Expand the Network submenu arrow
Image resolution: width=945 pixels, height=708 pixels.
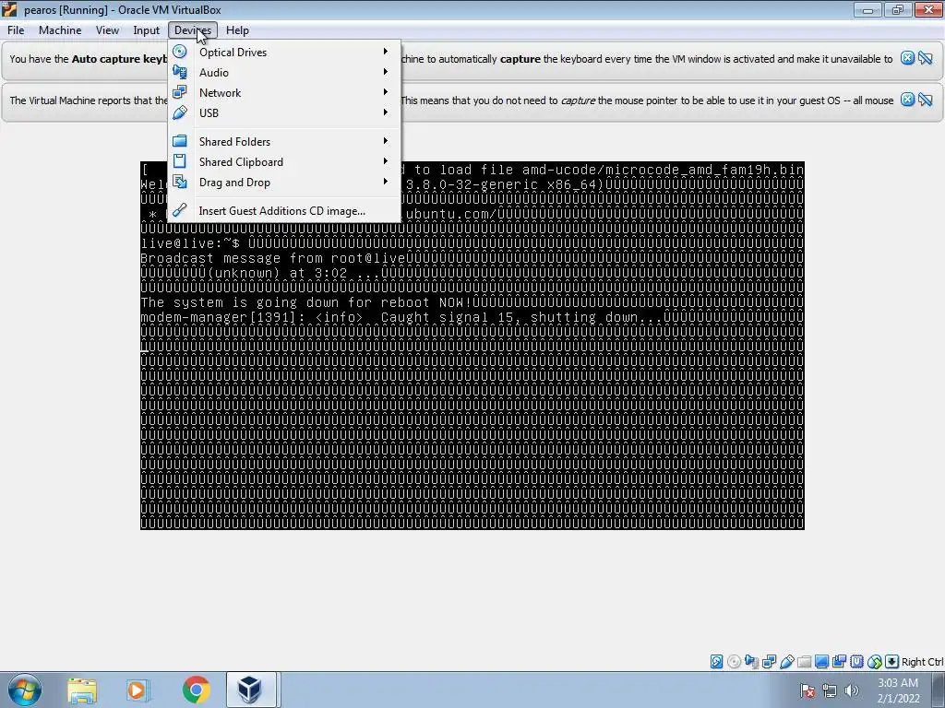click(x=385, y=93)
